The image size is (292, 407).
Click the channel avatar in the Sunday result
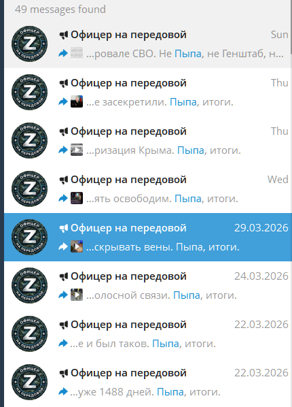tap(29, 44)
